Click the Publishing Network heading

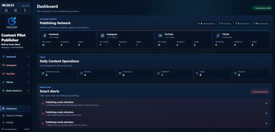pos(55,23)
